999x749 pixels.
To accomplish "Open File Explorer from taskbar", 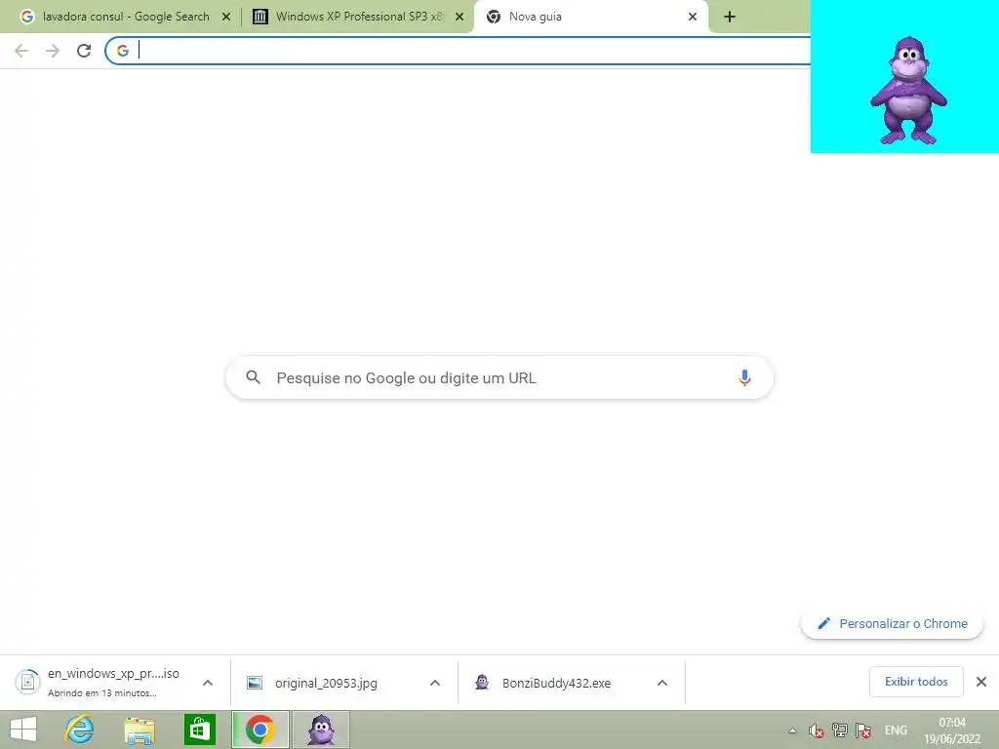I will coord(140,729).
